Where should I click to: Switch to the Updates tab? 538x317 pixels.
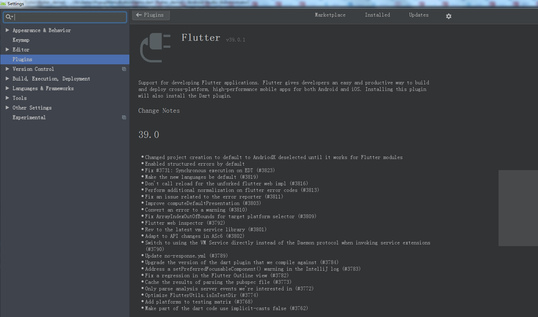click(x=419, y=15)
